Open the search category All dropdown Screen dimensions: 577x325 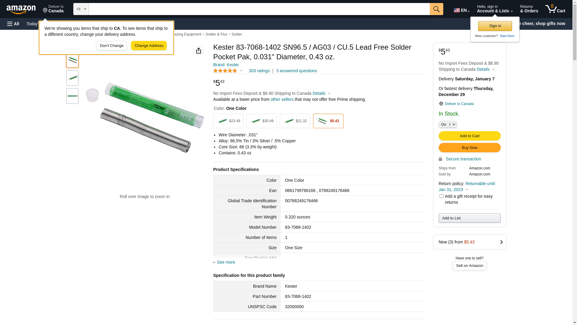(81, 9)
